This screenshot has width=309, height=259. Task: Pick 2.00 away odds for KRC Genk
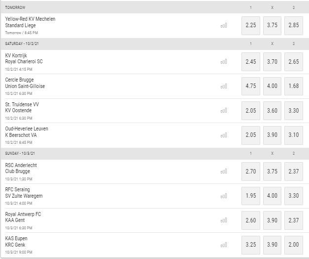pos(294,245)
